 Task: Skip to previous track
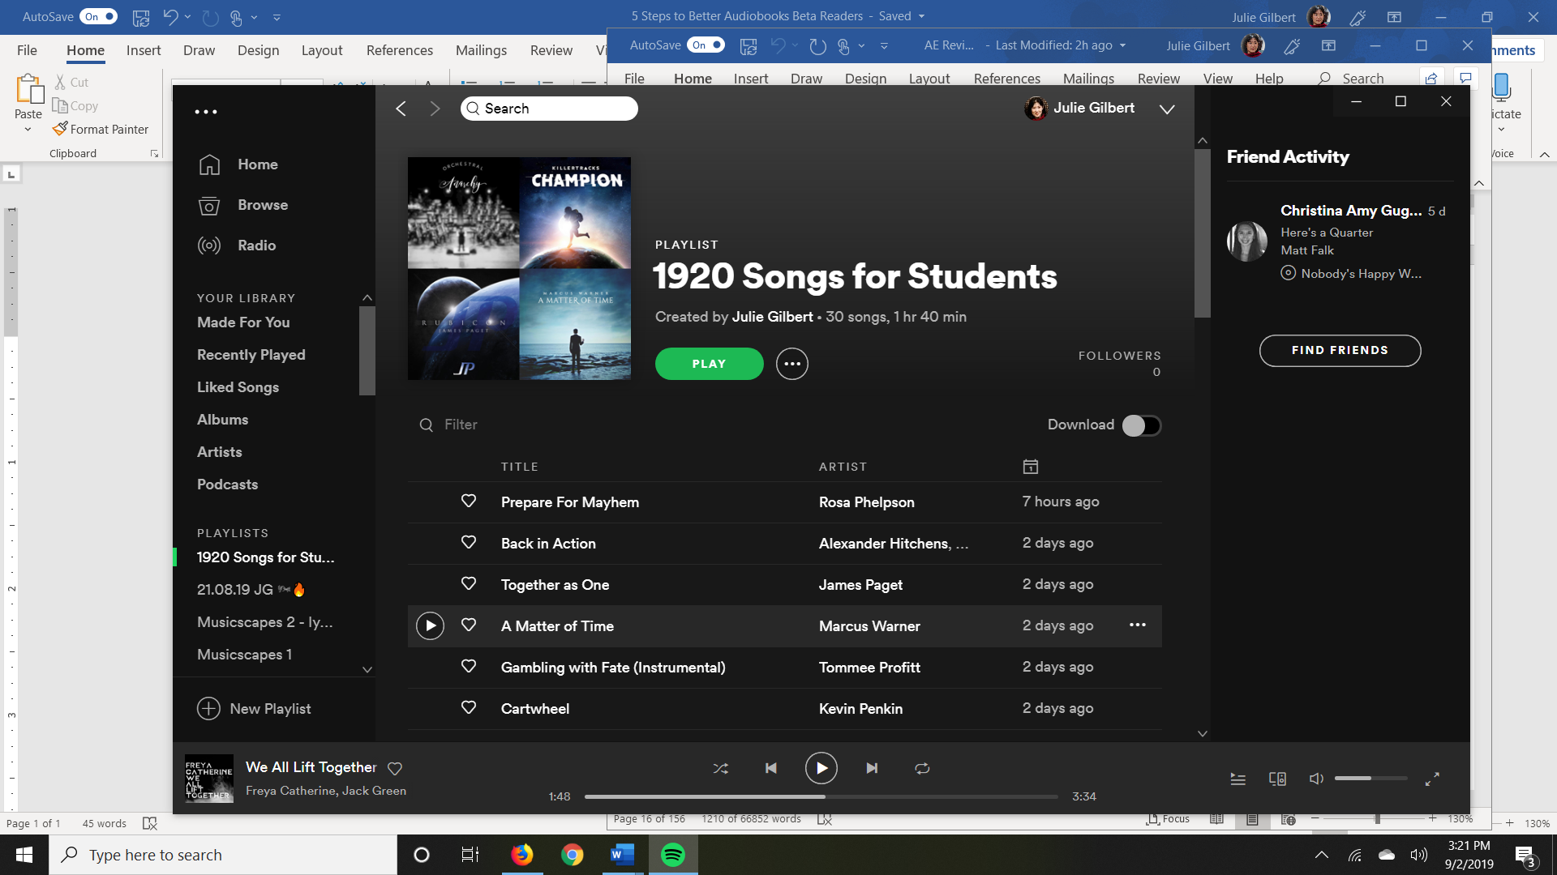(771, 768)
